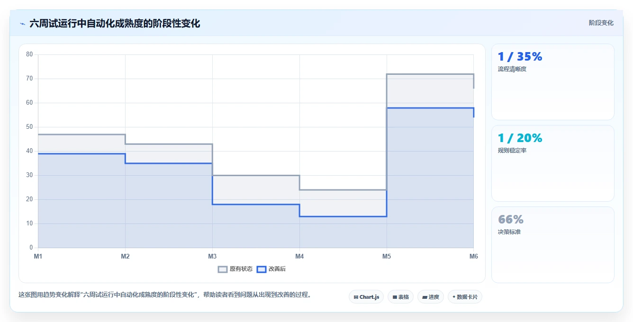The height and width of the screenshot is (322, 633).
Task: Click the gray 原有状态 step line between M1 and M2
Action: (81, 134)
